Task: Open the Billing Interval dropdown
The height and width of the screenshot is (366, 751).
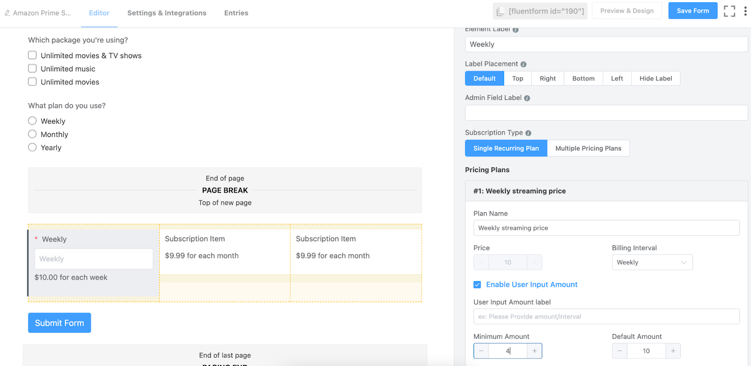Action: point(652,262)
